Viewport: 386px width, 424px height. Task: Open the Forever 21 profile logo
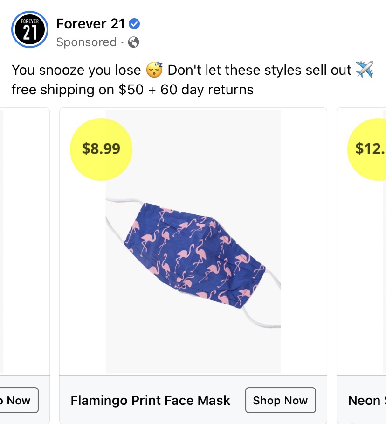pyautogui.click(x=29, y=29)
